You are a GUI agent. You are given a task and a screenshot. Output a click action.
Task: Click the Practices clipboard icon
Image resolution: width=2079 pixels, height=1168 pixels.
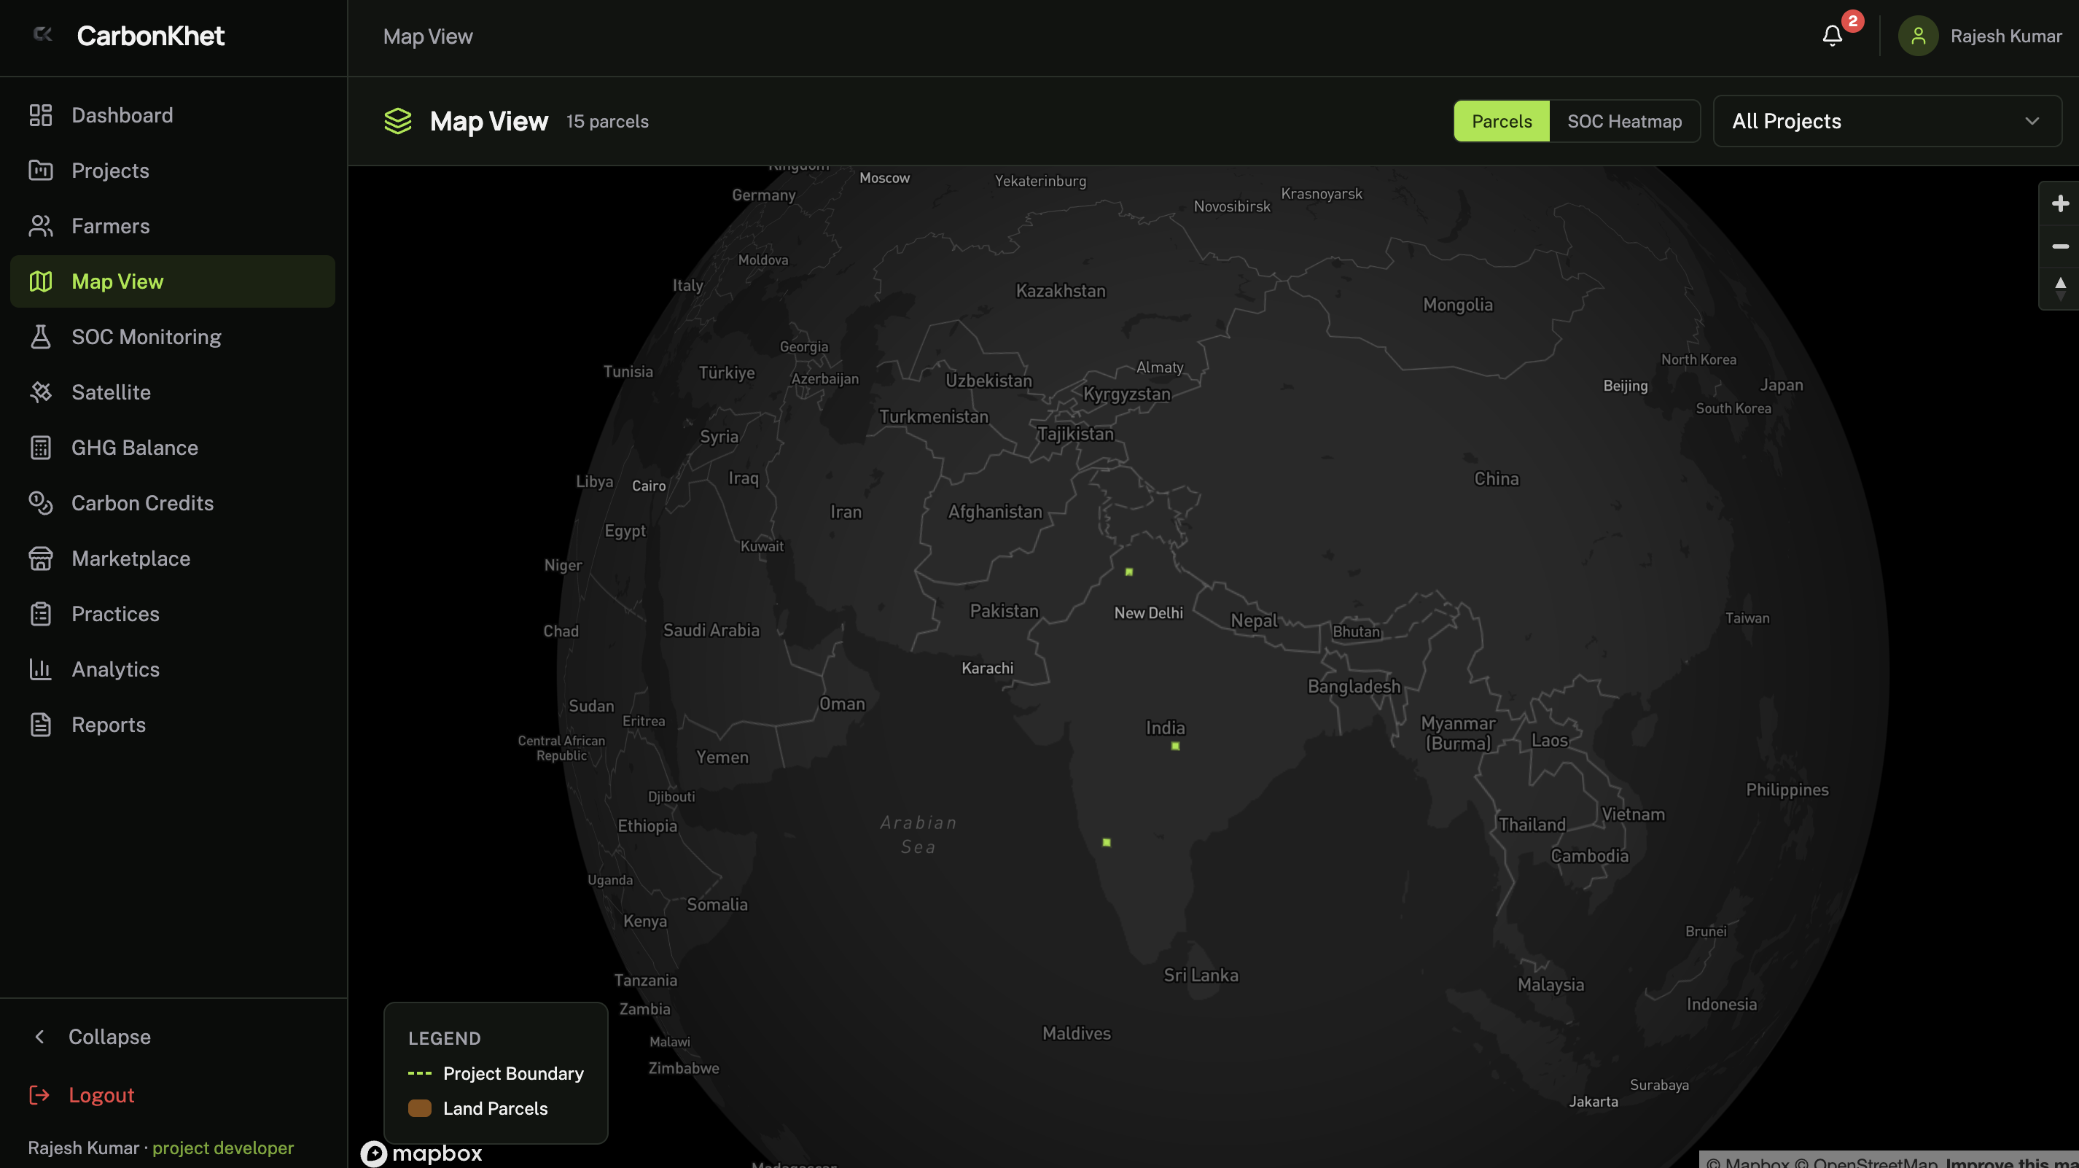40,613
